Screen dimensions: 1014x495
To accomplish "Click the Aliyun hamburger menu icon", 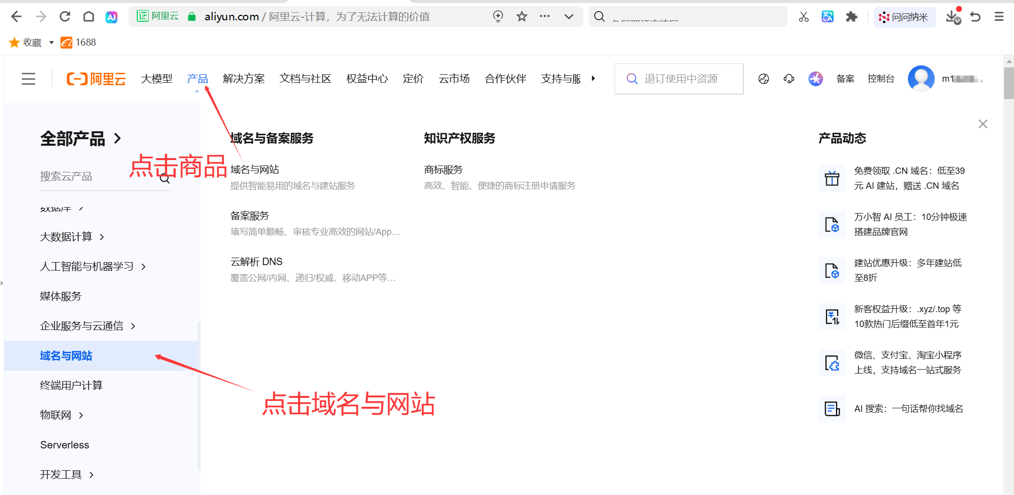I will pyautogui.click(x=28, y=79).
